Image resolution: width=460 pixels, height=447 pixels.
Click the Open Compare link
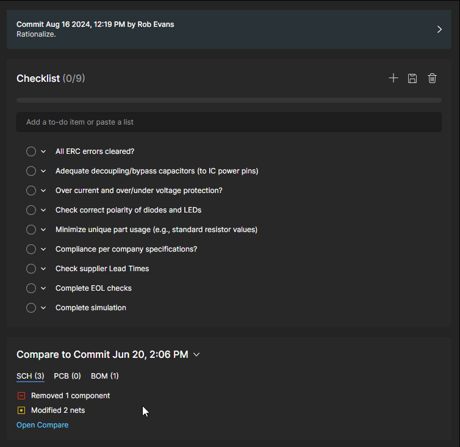pos(42,425)
